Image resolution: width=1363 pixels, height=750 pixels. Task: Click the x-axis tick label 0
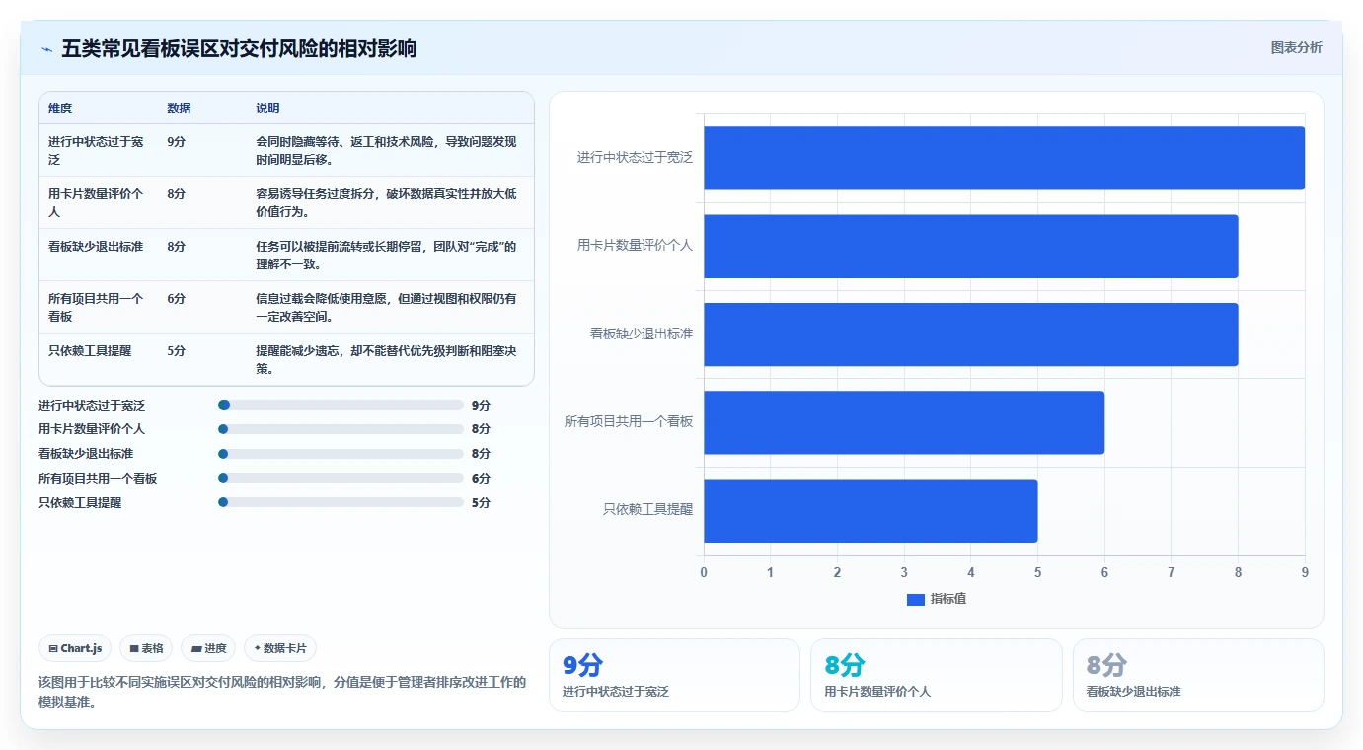pyautogui.click(x=704, y=572)
